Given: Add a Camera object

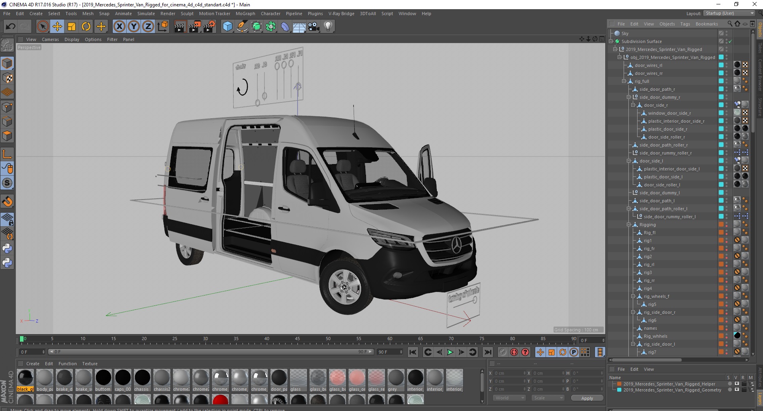Looking at the screenshot, I should 314,27.
